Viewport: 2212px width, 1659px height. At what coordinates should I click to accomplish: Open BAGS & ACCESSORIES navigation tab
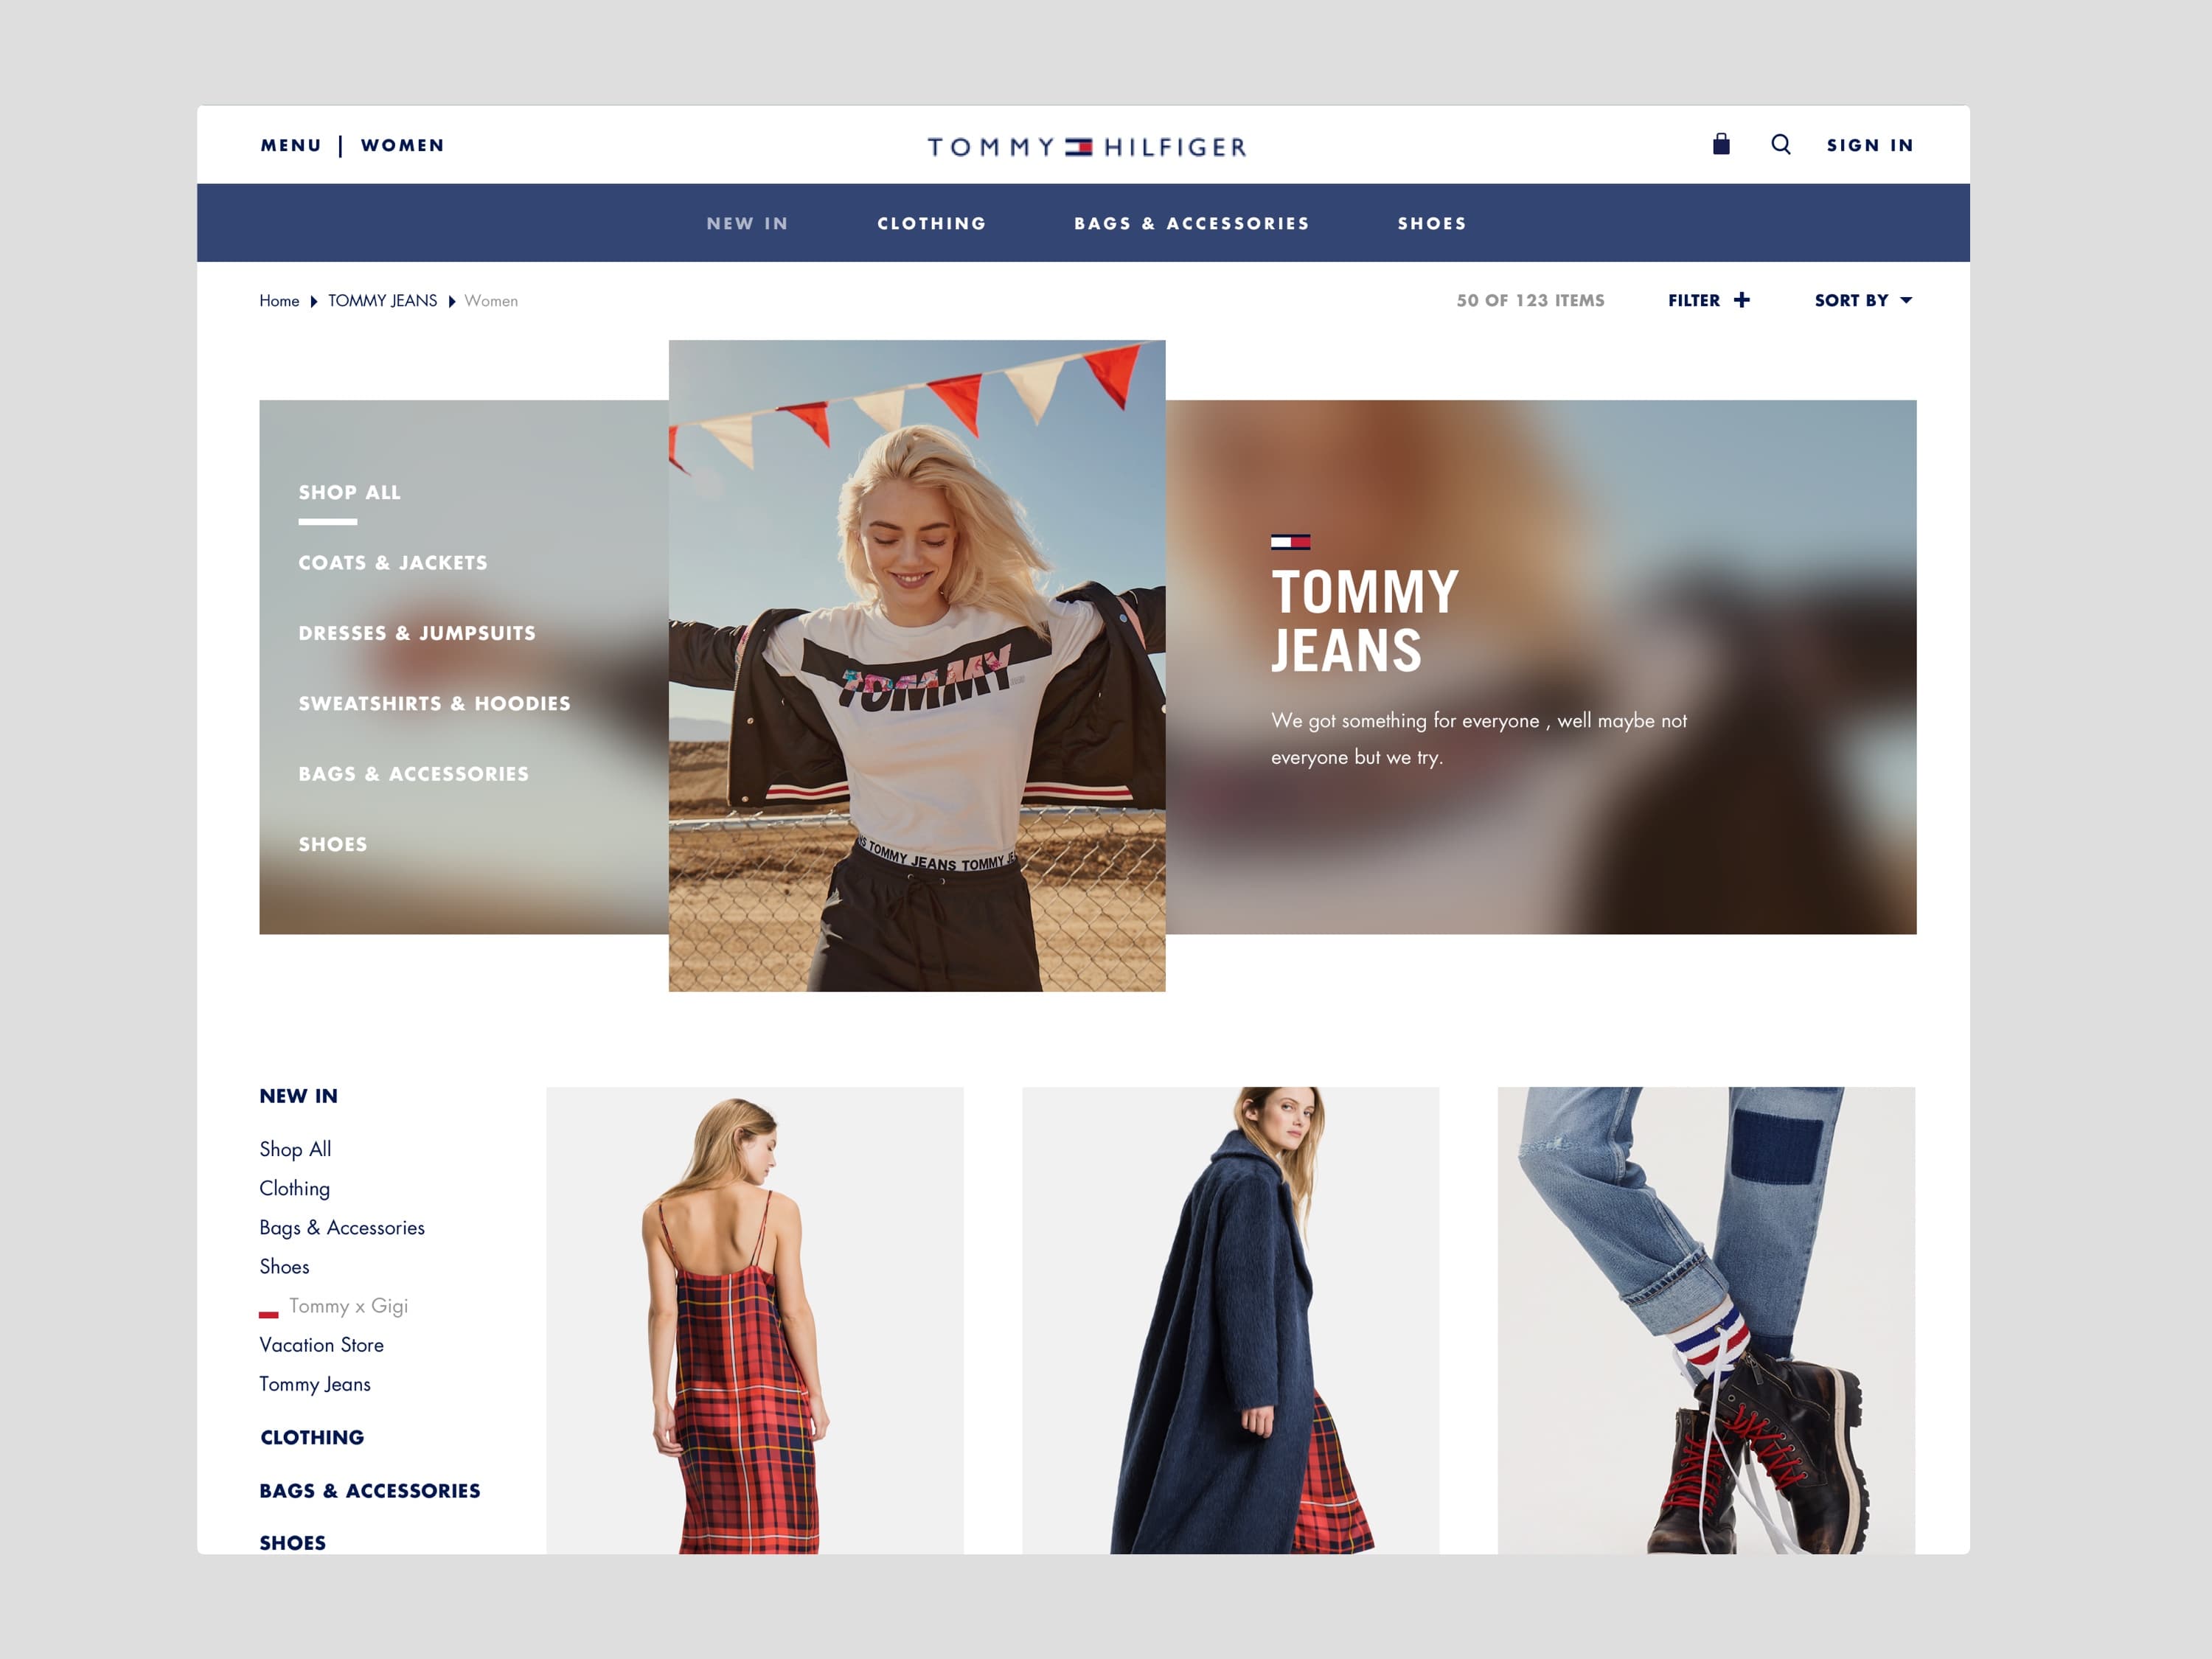tap(1192, 223)
